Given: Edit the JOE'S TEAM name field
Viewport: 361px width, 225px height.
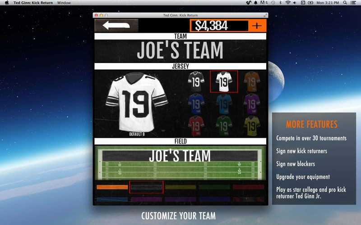Looking at the screenshot, I should pos(180,51).
